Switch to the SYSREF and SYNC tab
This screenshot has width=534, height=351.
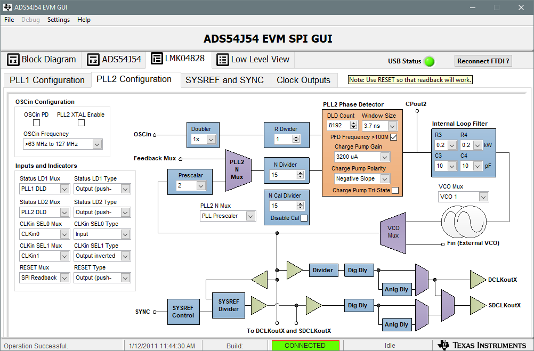(224, 80)
